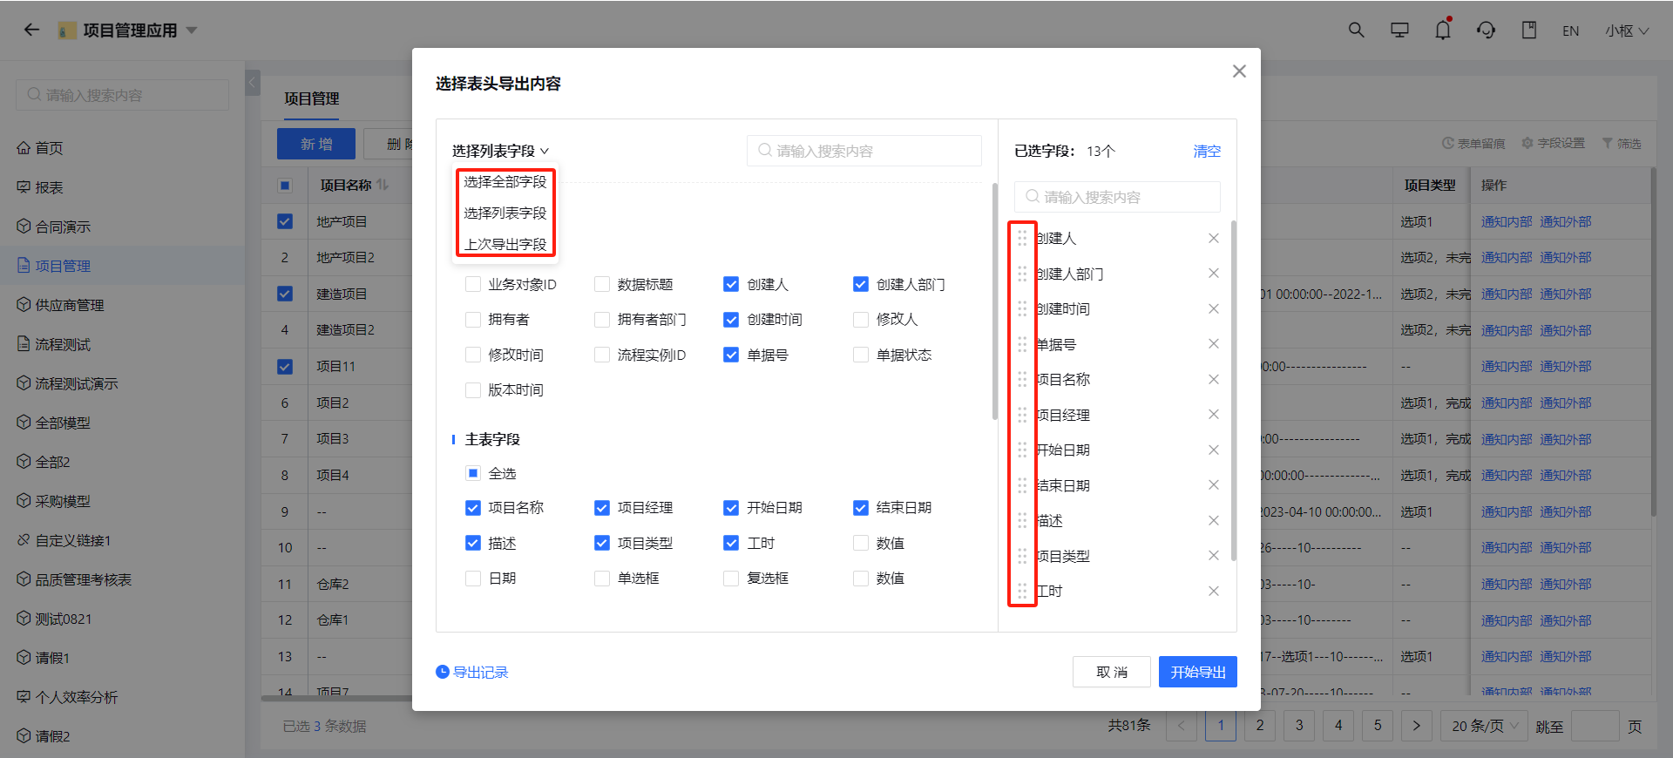The height and width of the screenshot is (758, 1673).
Task: Open the 20条/页 page size dropdown
Action: [x=1486, y=726]
